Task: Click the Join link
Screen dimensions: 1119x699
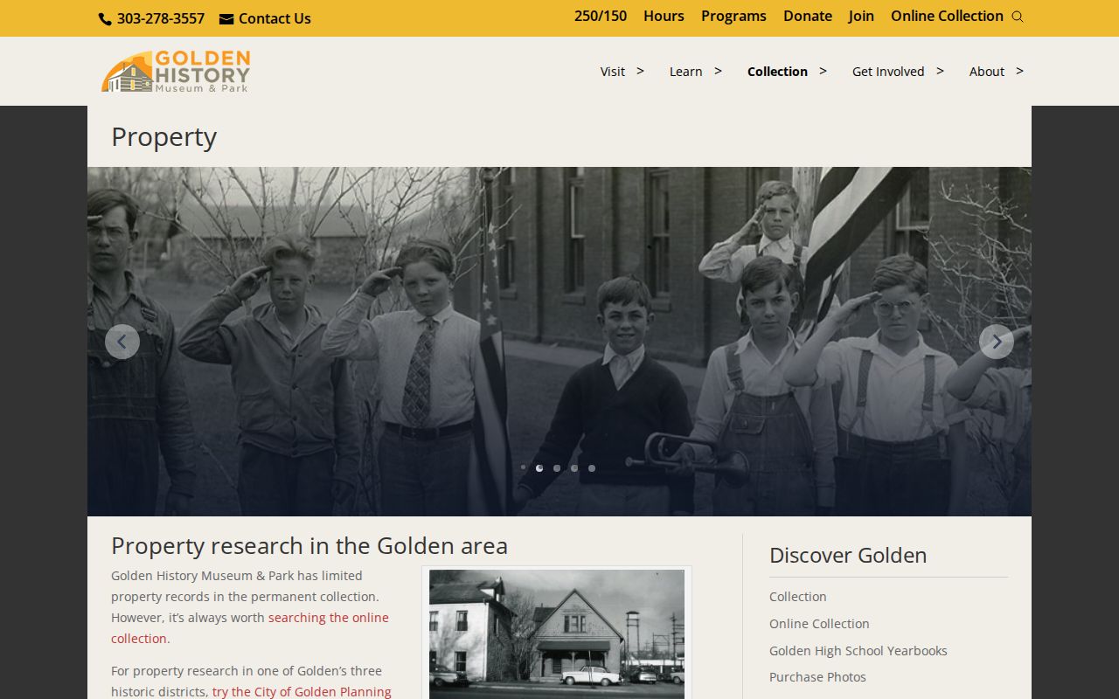Action: 861,16
